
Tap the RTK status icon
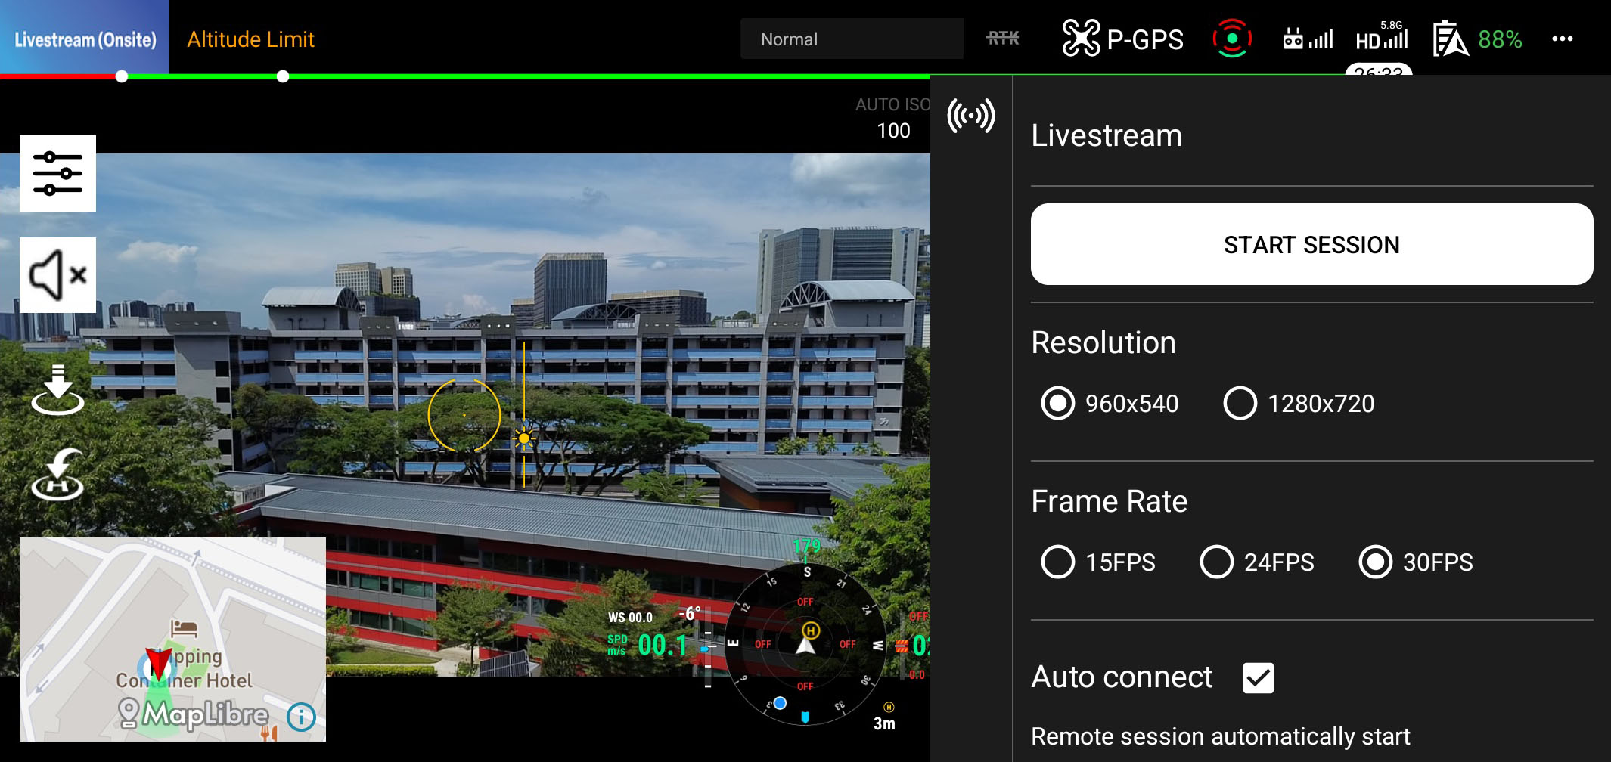(x=1003, y=39)
